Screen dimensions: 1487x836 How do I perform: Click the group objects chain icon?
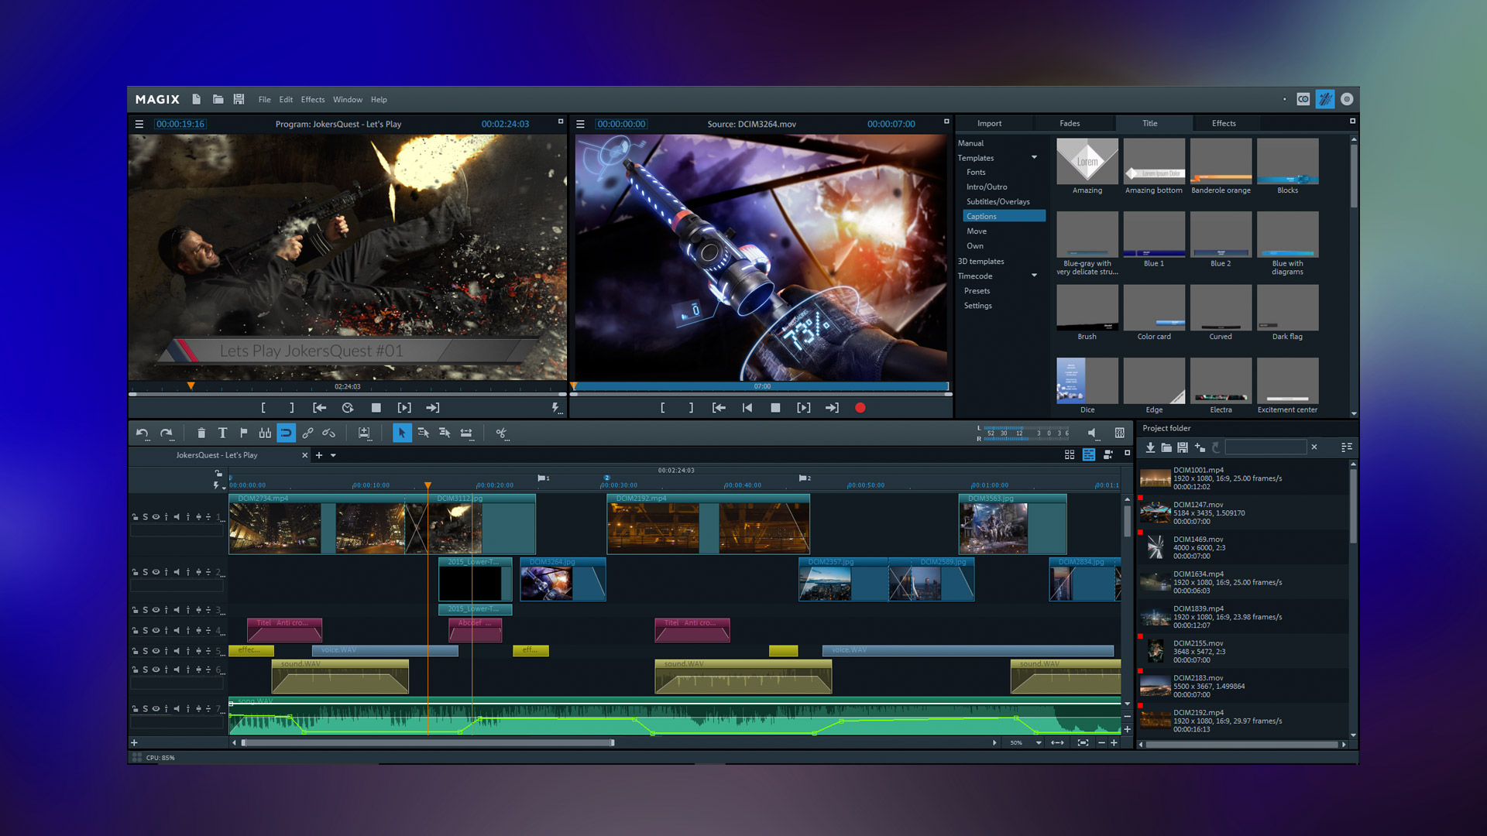click(308, 433)
